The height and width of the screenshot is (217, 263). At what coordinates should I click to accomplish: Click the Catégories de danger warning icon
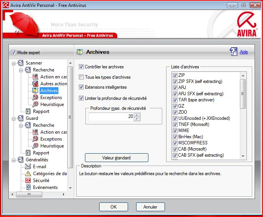coord(28,174)
